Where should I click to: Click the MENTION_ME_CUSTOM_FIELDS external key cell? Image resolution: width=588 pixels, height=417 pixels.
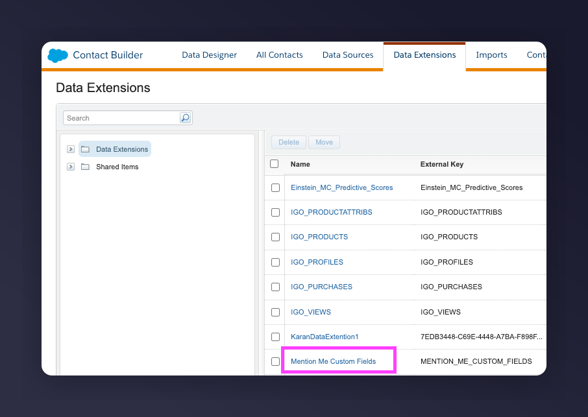coord(476,361)
